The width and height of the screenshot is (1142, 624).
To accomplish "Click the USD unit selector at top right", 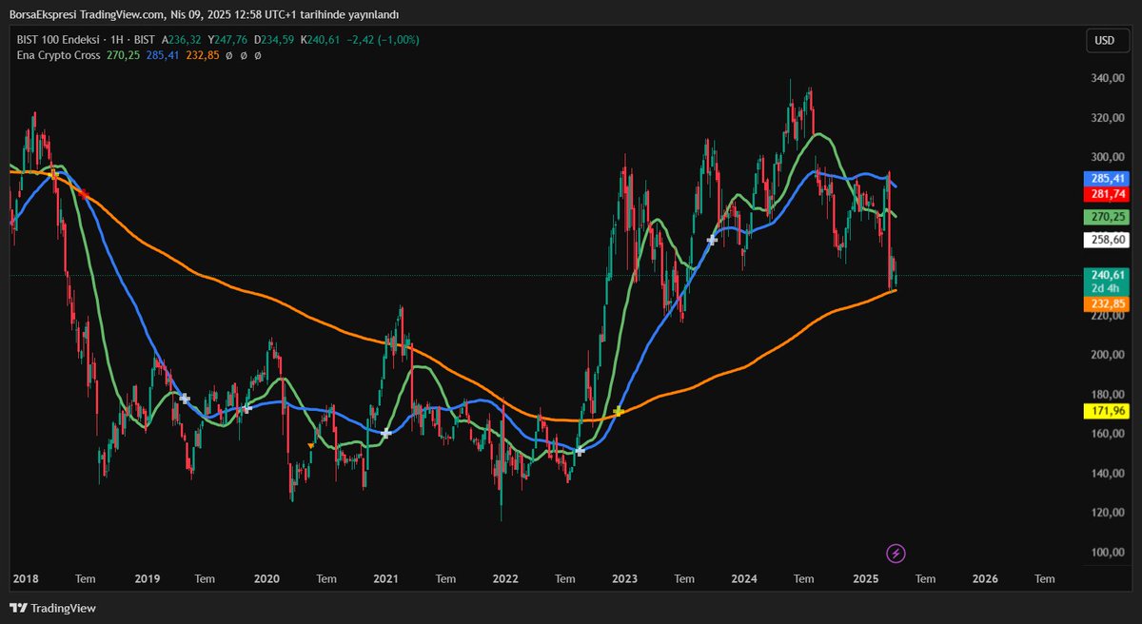I will [x=1107, y=41].
